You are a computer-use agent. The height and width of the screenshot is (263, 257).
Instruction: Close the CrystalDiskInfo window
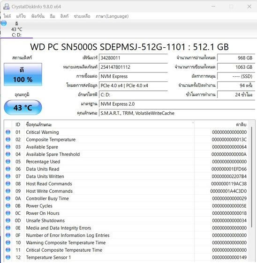(249, 7)
